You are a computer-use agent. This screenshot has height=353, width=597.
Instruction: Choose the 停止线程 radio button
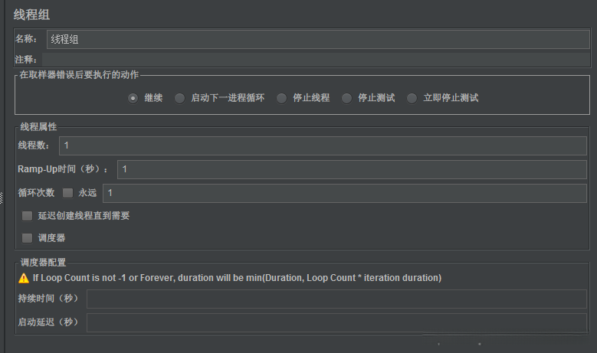pos(281,98)
